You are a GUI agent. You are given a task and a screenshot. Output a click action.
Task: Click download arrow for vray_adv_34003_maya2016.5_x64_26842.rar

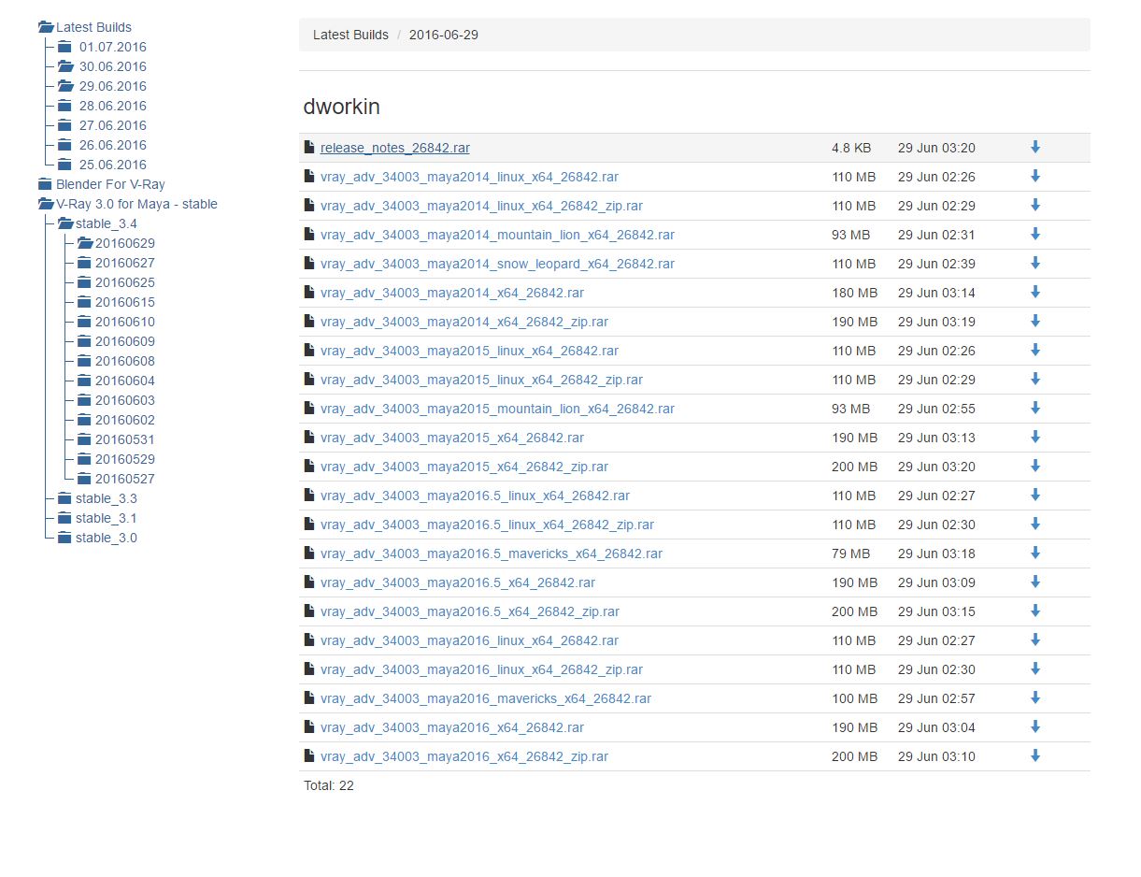(1035, 582)
